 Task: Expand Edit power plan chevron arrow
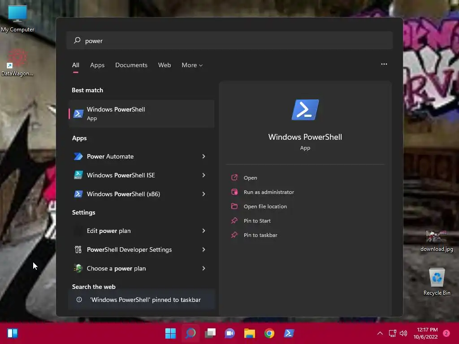point(204,231)
